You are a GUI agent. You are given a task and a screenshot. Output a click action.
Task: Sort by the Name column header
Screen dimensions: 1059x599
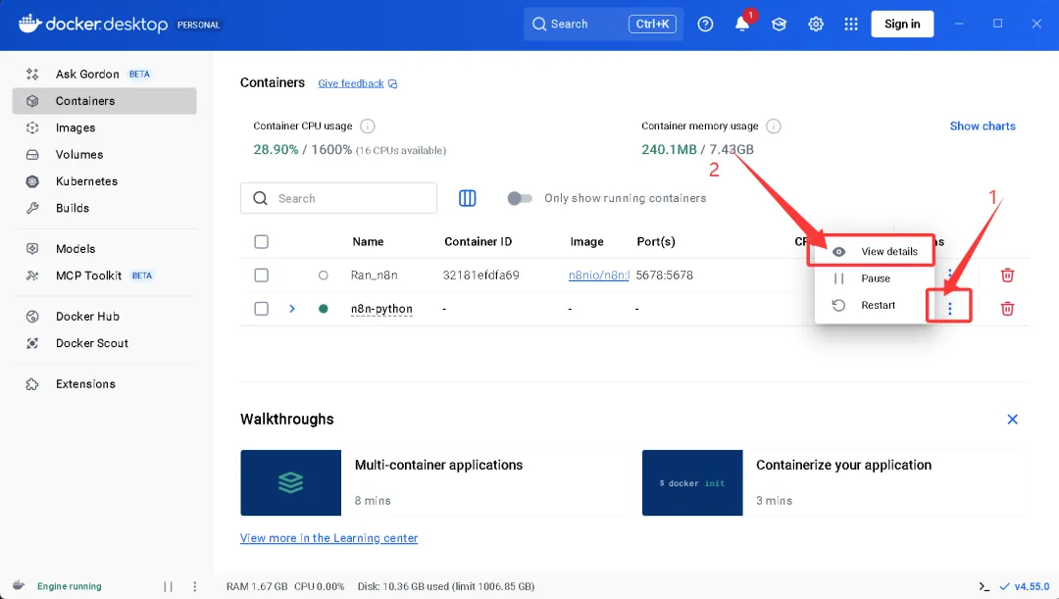368,242
